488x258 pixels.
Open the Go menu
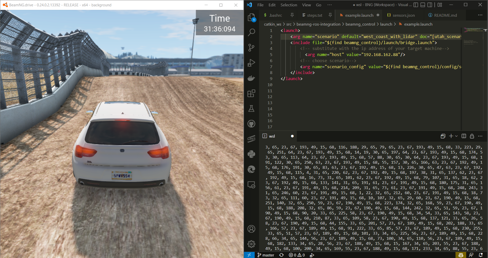(319, 5)
